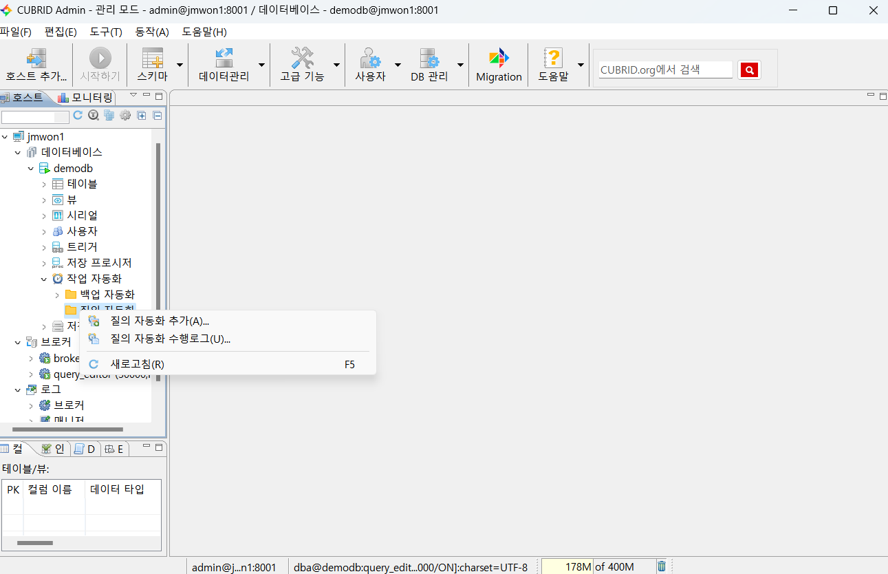The image size is (888, 574).
Task: Click the expand-all plus icon in the host panel
Action: coord(142,116)
